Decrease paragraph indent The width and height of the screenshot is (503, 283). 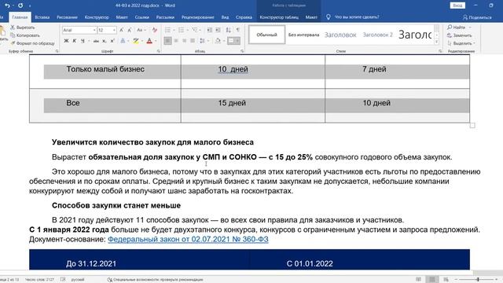(x=210, y=30)
